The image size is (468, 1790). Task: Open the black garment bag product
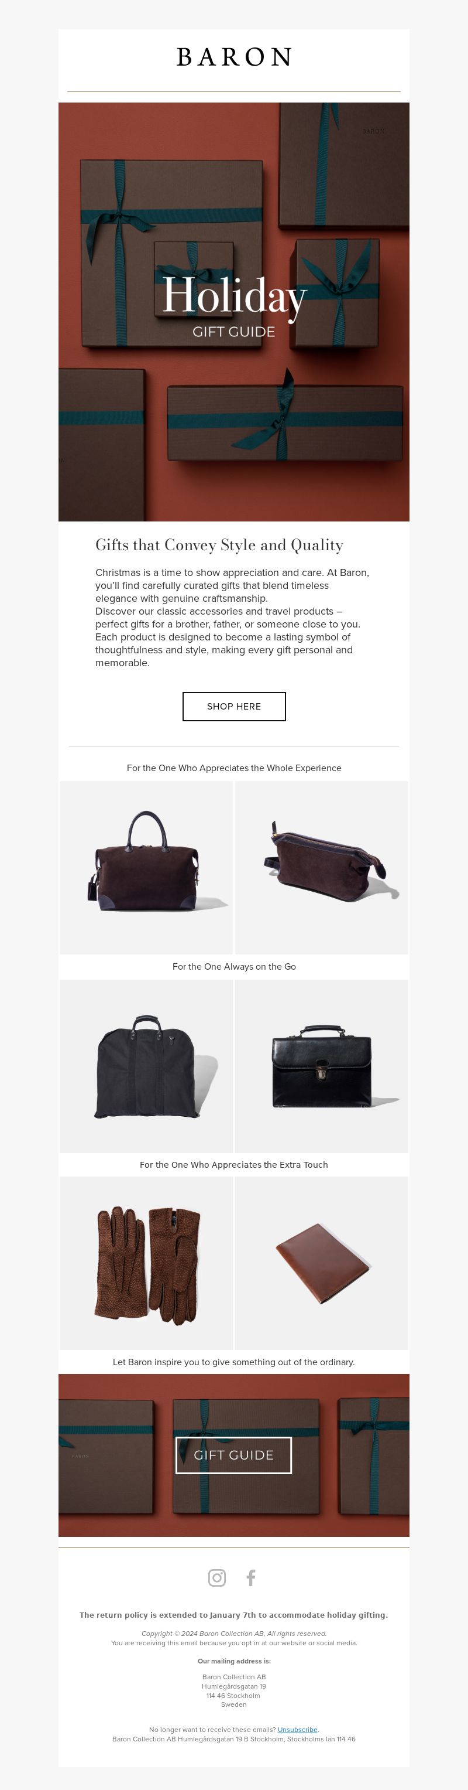146,1066
